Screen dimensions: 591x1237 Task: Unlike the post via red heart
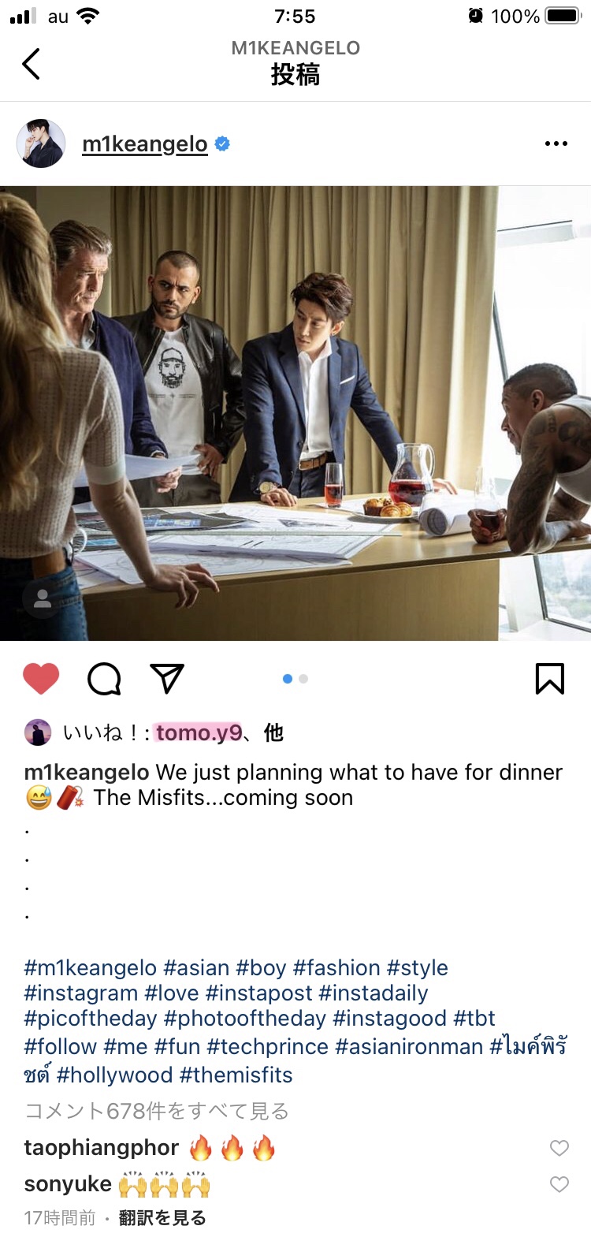pos(41,679)
